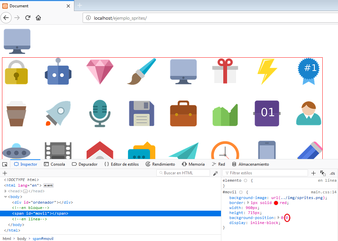This screenshot has width=338, height=241.
Task: Go to the browser home page icon
Action: [38, 18]
